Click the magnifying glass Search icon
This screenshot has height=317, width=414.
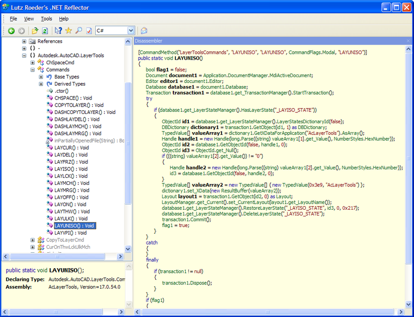point(79,31)
